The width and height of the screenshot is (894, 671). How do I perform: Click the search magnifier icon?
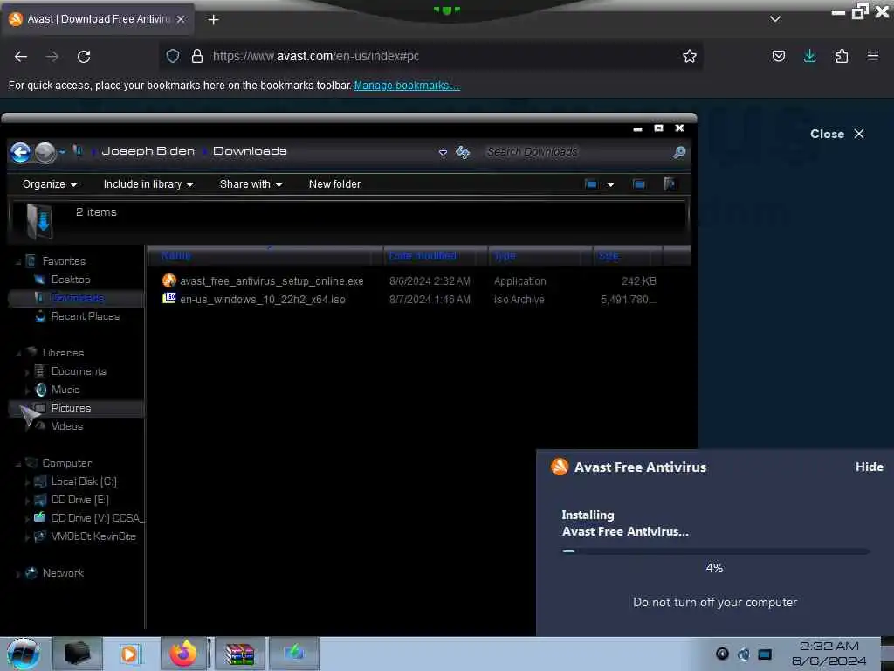point(679,152)
